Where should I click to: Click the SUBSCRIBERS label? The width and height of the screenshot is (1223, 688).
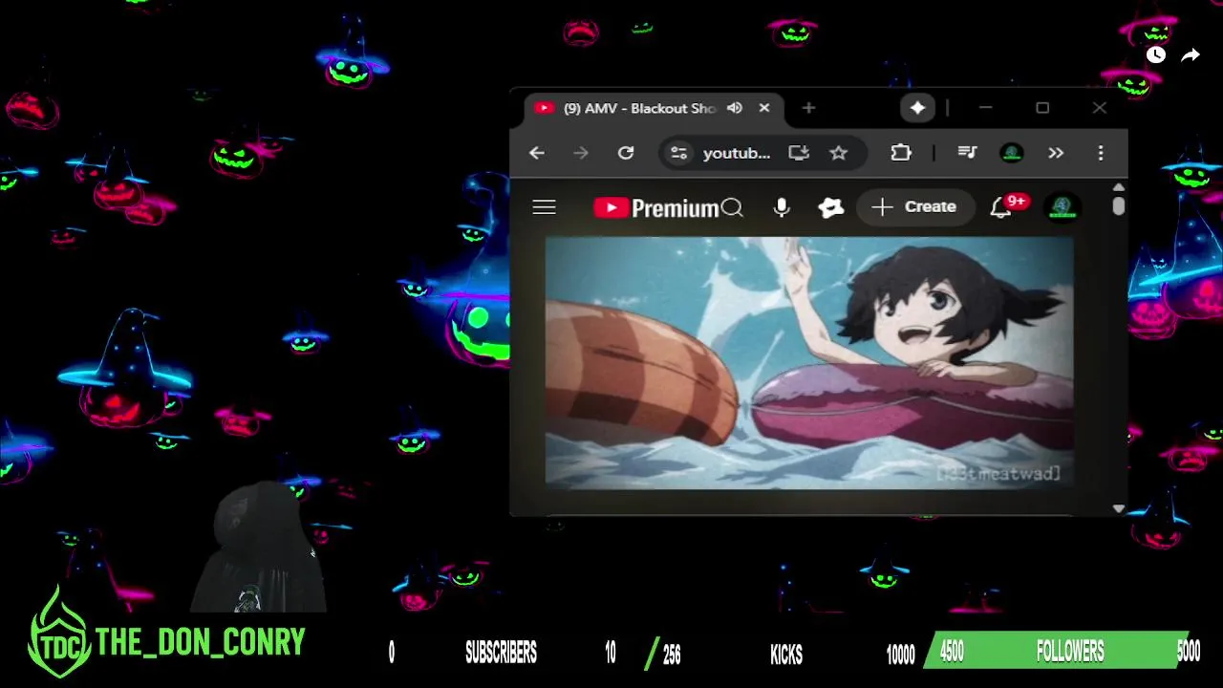click(x=501, y=653)
